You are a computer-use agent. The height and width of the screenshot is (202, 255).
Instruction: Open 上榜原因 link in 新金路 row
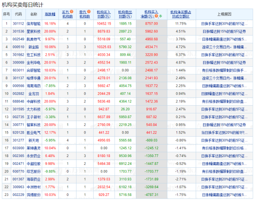pyautogui.click(x=224, y=47)
